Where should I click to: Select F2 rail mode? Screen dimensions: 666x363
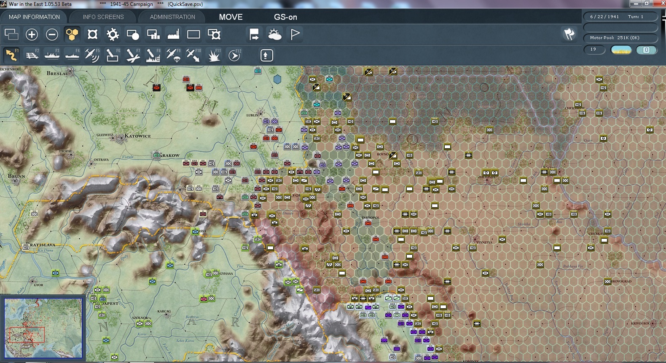(x=32, y=55)
